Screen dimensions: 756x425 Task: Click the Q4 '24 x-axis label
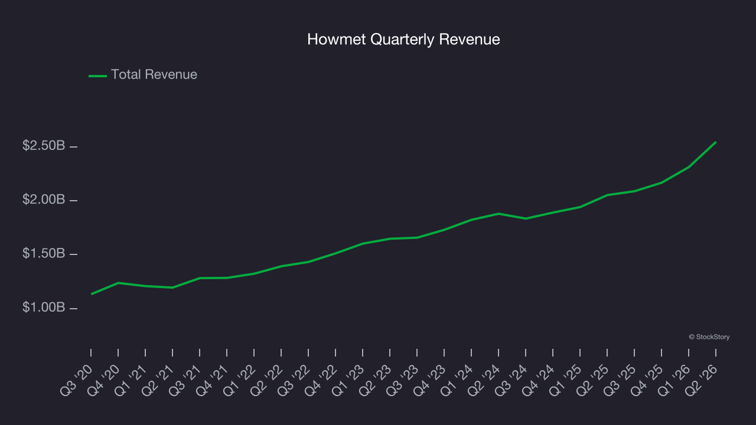point(539,380)
